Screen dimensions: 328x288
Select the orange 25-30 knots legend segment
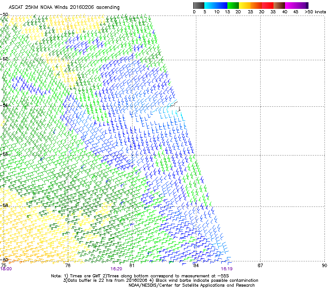256,5
